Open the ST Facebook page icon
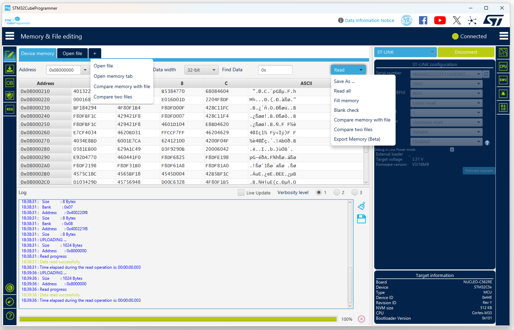Screen dimensions: 514x330 pos(423,20)
